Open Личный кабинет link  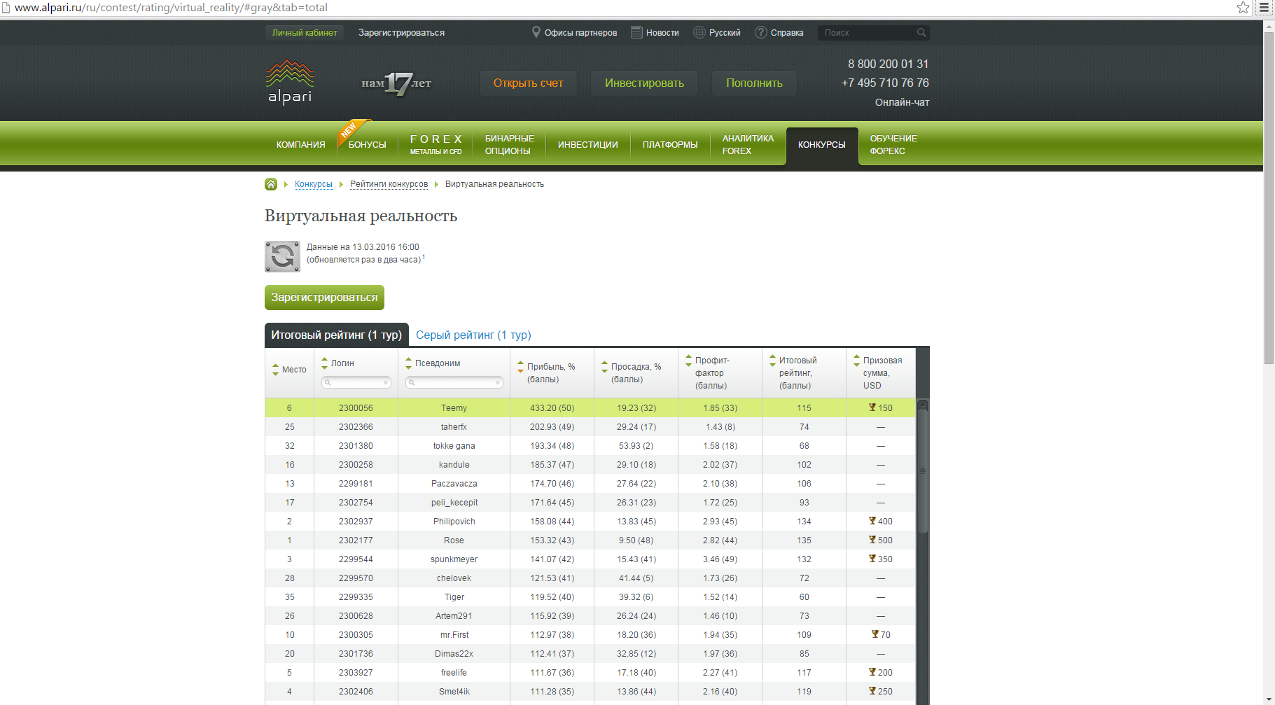coord(305,33)
